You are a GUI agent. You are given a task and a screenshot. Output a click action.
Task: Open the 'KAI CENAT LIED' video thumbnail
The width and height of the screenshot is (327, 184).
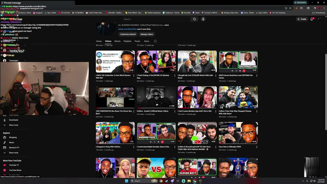[238, 61]
